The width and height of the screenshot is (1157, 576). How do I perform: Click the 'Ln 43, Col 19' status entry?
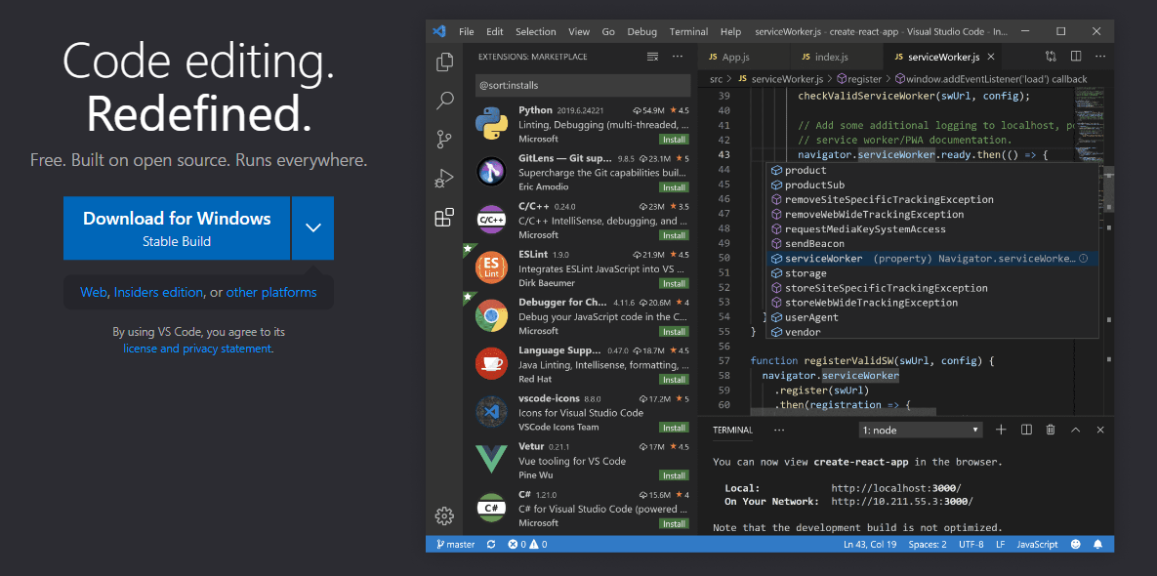tap(870, 545)
